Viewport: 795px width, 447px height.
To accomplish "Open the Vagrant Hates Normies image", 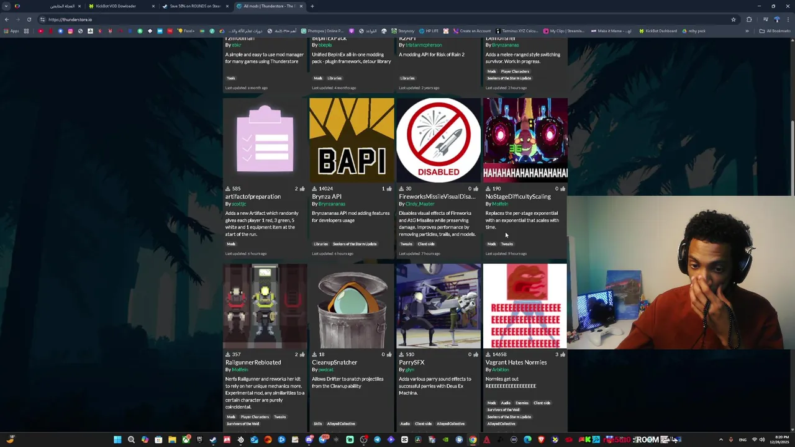I will (x=525, y=306).
